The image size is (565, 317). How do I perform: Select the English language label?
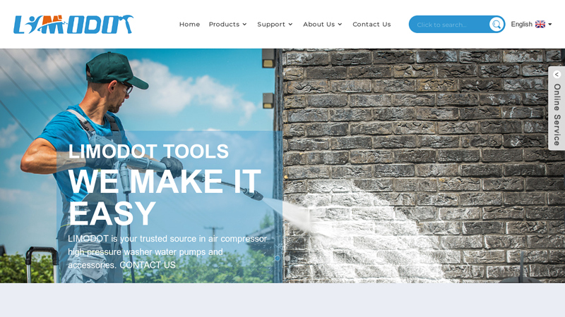pos(521,24)
